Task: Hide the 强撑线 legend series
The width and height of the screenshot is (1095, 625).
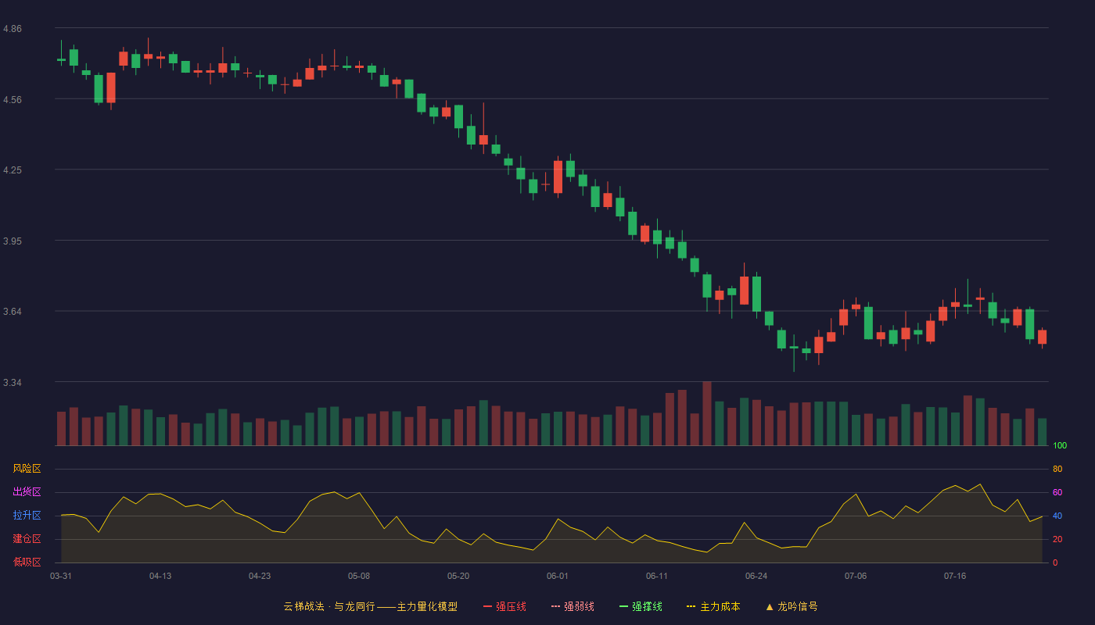Action: pos(641,606)
